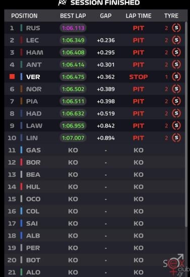Select the ALO row at position 21
The height and width of the screenshot is (277, 190).
pyautogui.click(x=95, y=272)
